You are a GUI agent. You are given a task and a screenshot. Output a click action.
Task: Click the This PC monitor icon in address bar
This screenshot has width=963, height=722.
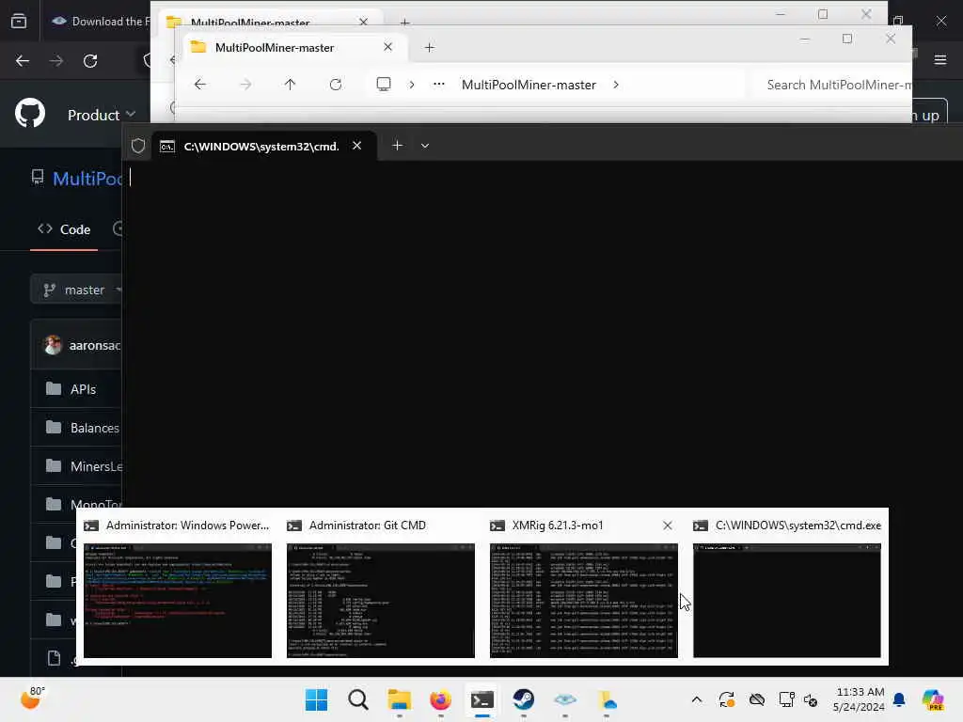pyautogui.click(x=384, y=85)
